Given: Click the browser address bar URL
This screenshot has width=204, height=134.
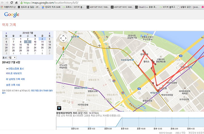Looking at the screenshot, I should [51, 3].
